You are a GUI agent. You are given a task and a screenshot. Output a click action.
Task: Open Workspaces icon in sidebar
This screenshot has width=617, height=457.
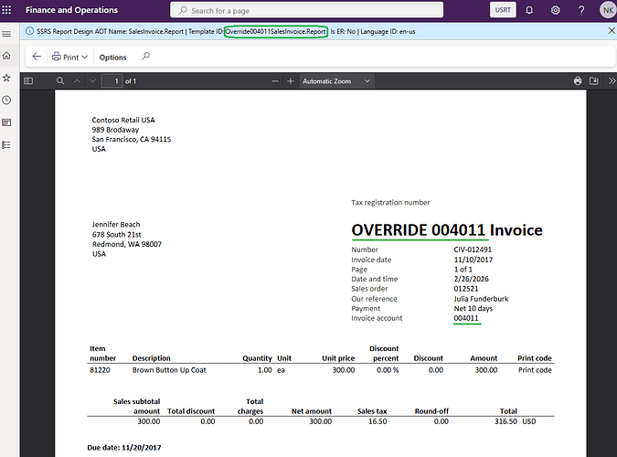tap(6, 122)
